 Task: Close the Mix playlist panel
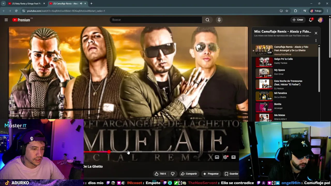(x=316, y=33)
